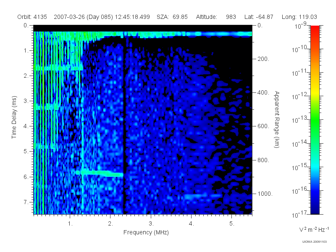This screenshot has width=336, height=252.
Task: Click the time delay tick label '6.'
Action: click(26, 177)
